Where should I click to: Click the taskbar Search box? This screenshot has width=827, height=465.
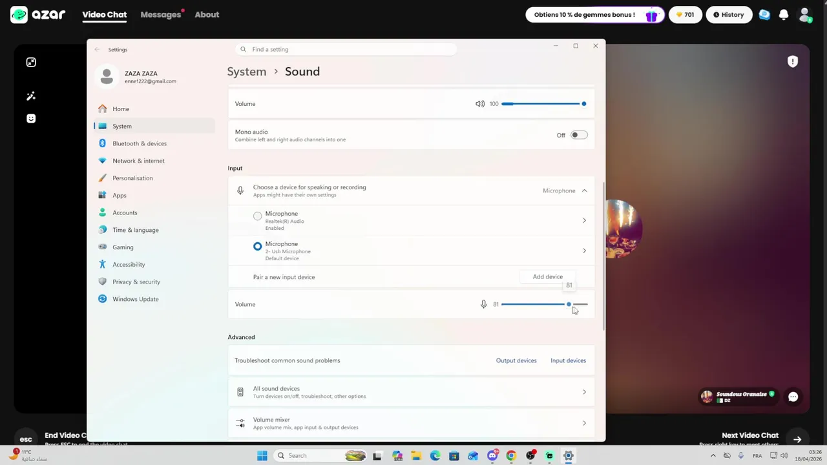point(322,455)
